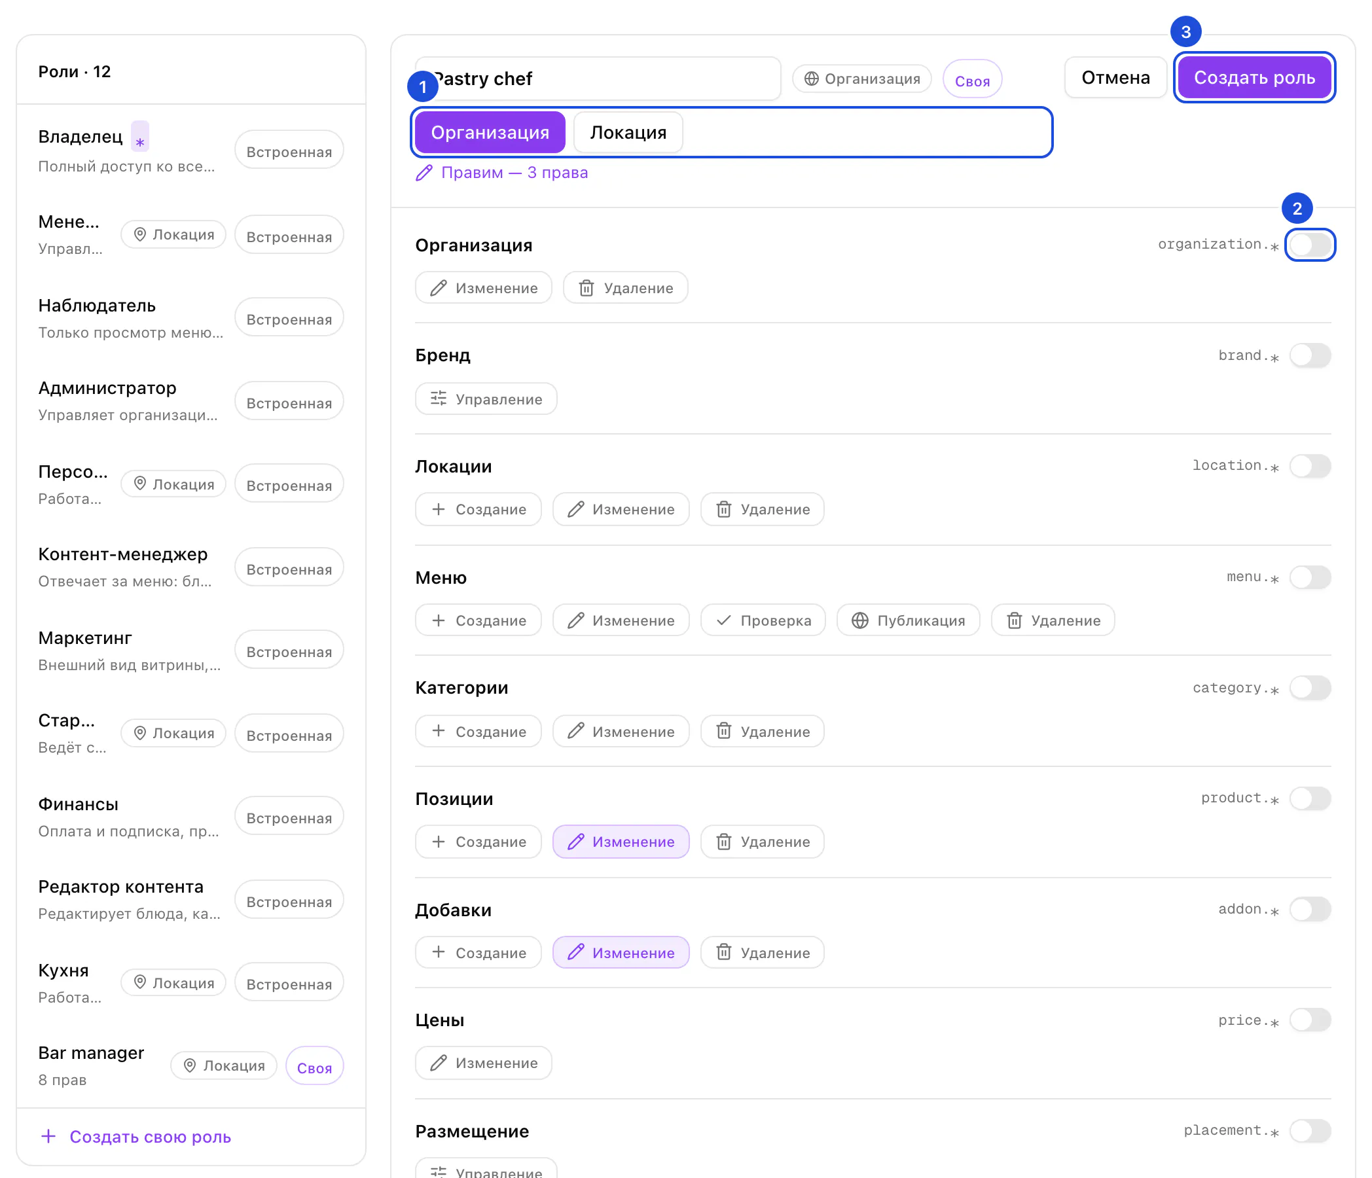Open the Администратор role

tap(190, 401)
